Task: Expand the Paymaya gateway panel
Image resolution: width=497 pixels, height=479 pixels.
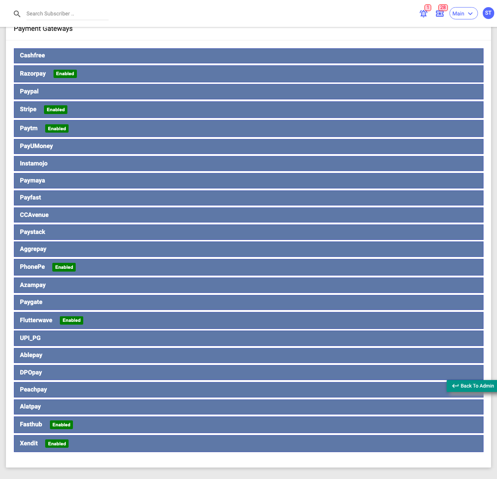Action: [x=248, y=181]
